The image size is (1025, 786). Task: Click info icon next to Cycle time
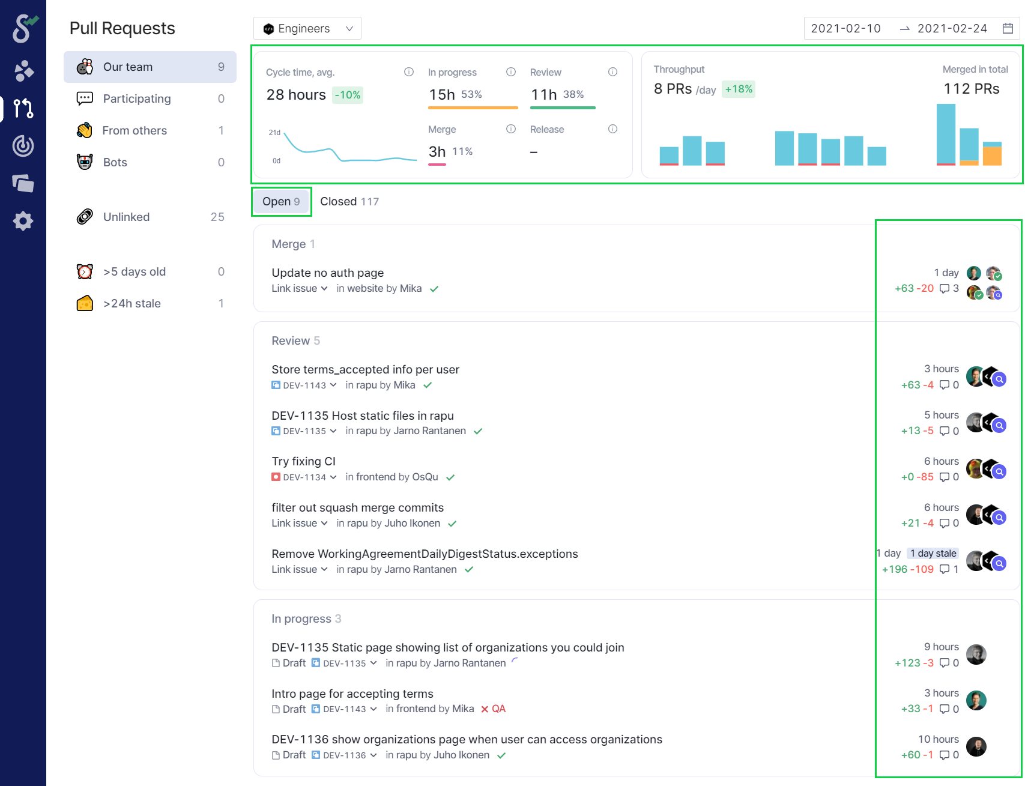pyautogui.click(x=409, y=72)
